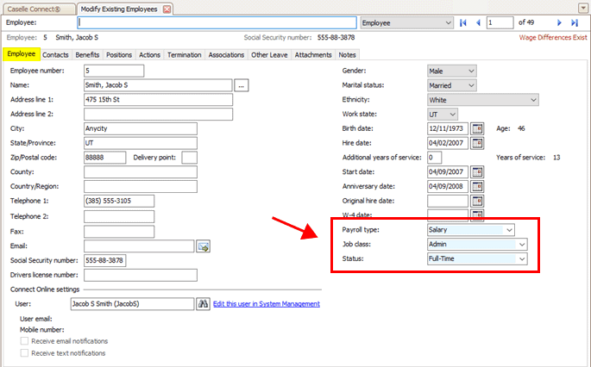Switch to the Benefits tab
Screen dimensions: 591x367
click(87, 54)
